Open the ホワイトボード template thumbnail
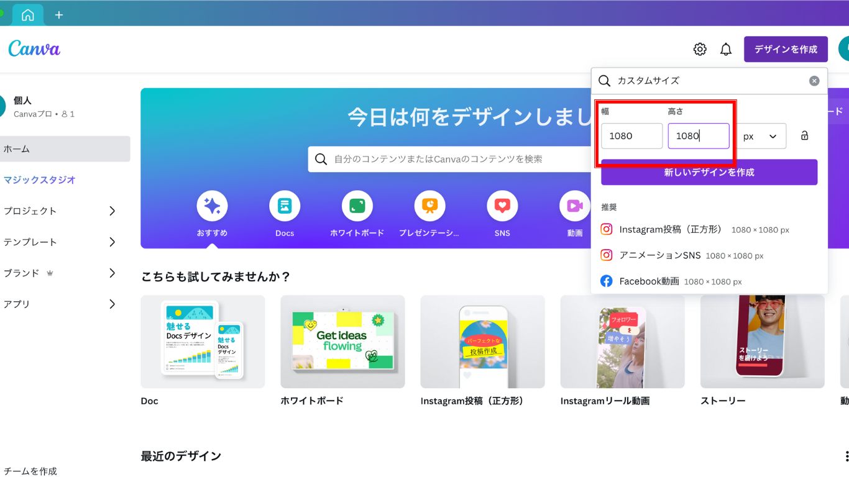849x477 pixels. (342, 342)
